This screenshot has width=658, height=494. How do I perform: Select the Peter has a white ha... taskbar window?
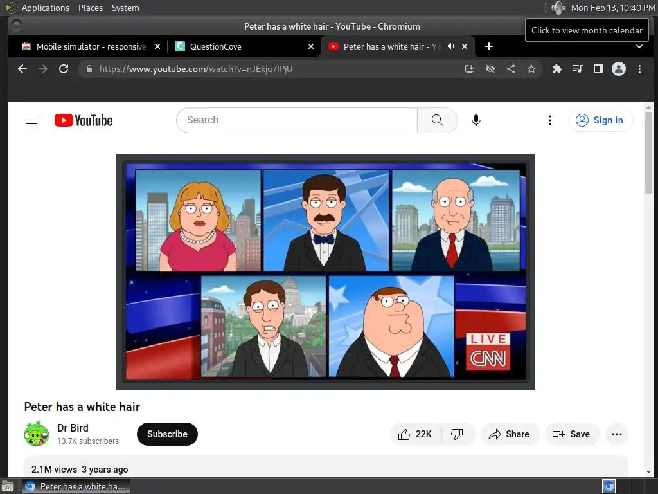tap(76, 486)
